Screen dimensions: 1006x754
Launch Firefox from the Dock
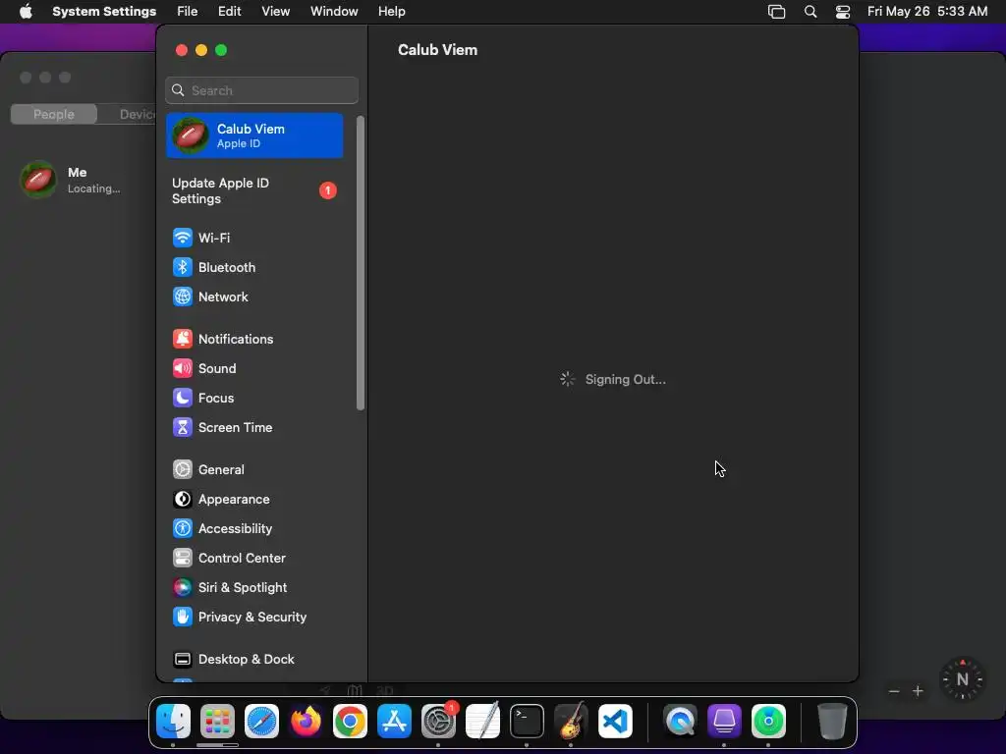point(307,722)
